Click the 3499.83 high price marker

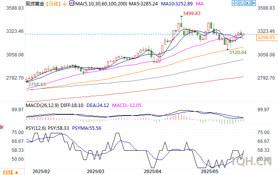point(192,14)
